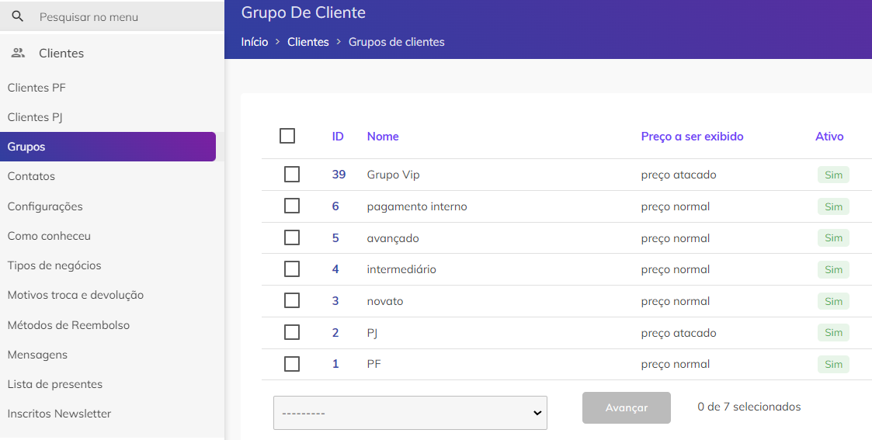Image resolution: width=872 pixels, height=440 pixels.
Task: Click the Clientes people icon
Action: pos(19,53)
